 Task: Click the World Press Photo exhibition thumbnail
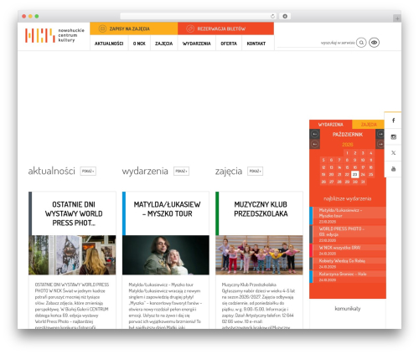pos(72,255)
